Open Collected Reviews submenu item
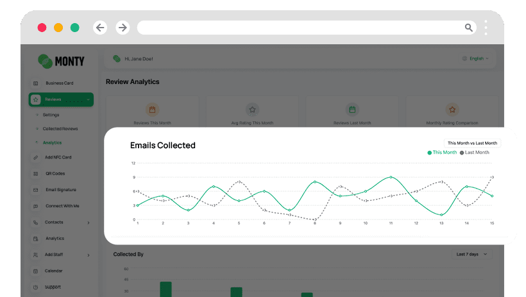 [60, 129]
